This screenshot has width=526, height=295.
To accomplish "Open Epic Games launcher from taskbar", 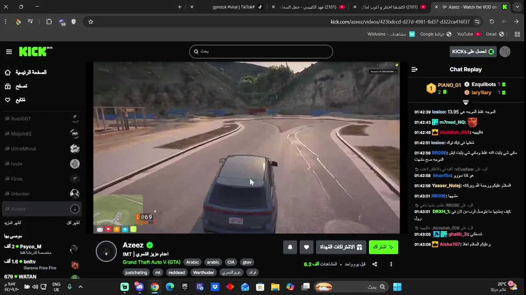I will pyautogui.click(x=185, y=287).
